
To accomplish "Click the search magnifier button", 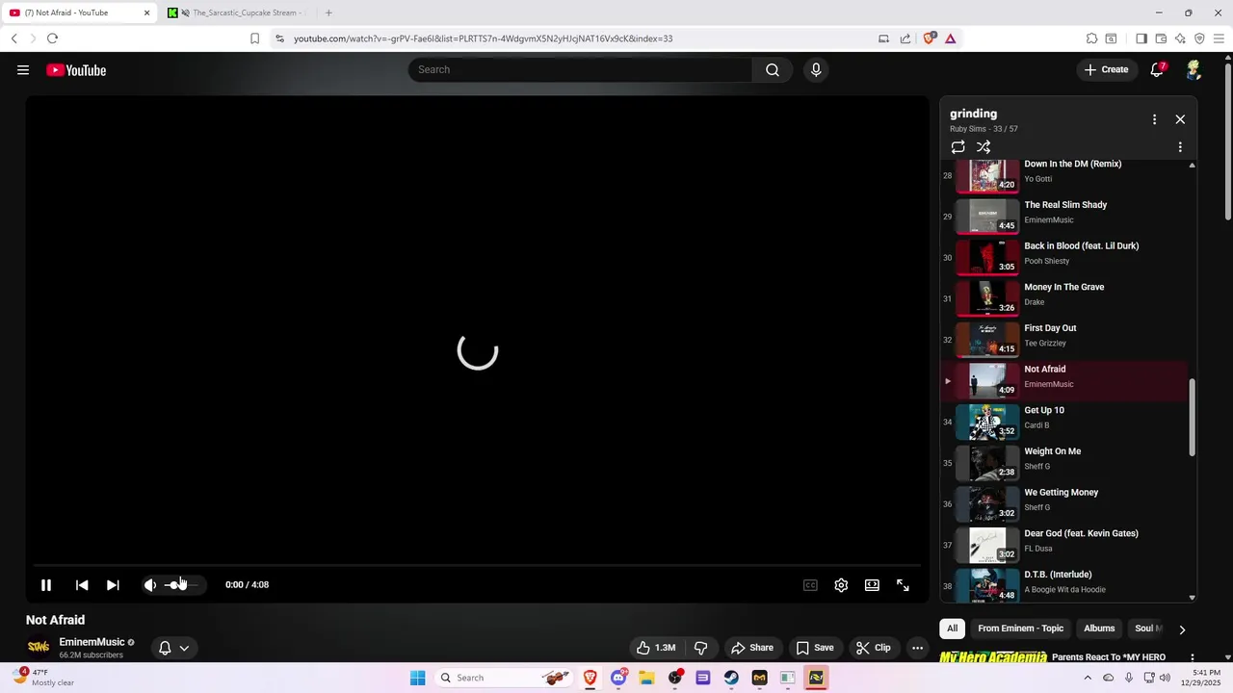I will pos(773,69).
